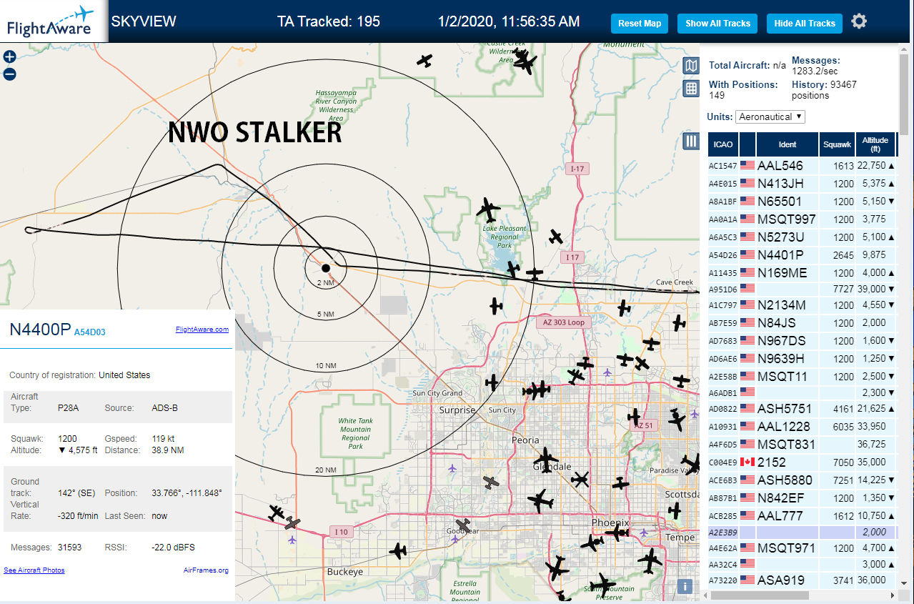Click the US flag in the AAL546 row
Image resolution: width=914 pixels, height=604 pixels.
[x=747, y=166]
